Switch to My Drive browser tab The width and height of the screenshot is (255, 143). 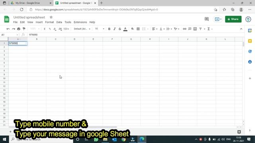(31, 3)
